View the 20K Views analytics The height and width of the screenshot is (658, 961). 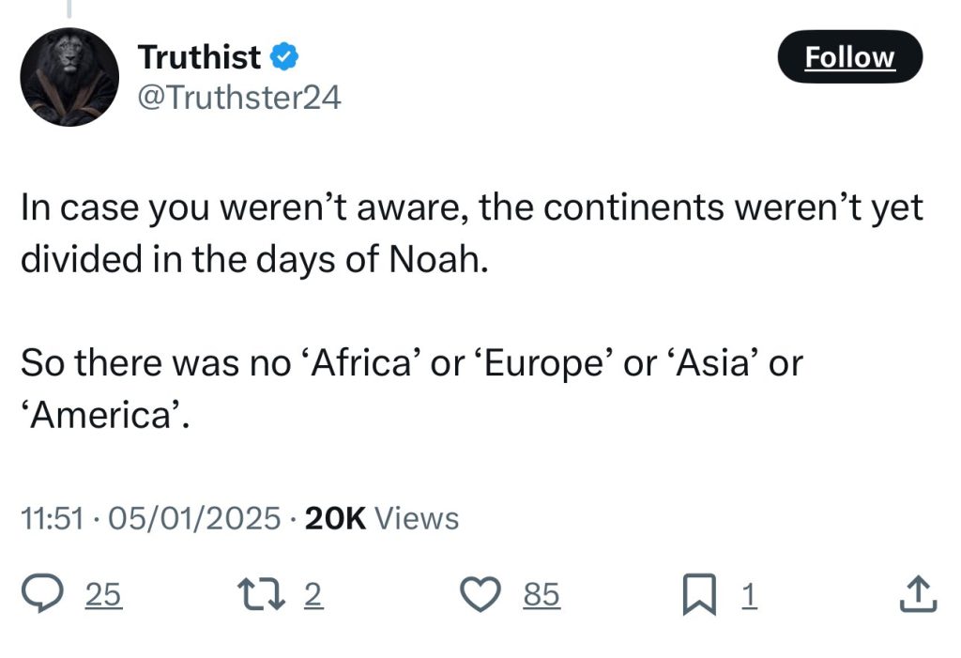pyautogui.click(x=381, y=518)
